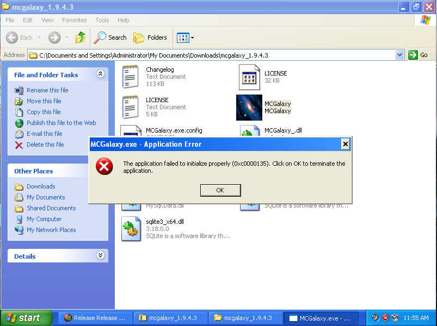Click Move this file
The height and width of the screenshot is (326, 437).
44,101
